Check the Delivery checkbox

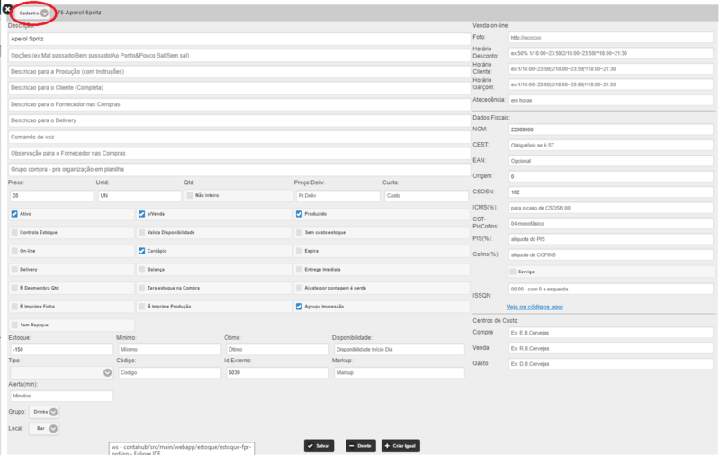point(14,269)
